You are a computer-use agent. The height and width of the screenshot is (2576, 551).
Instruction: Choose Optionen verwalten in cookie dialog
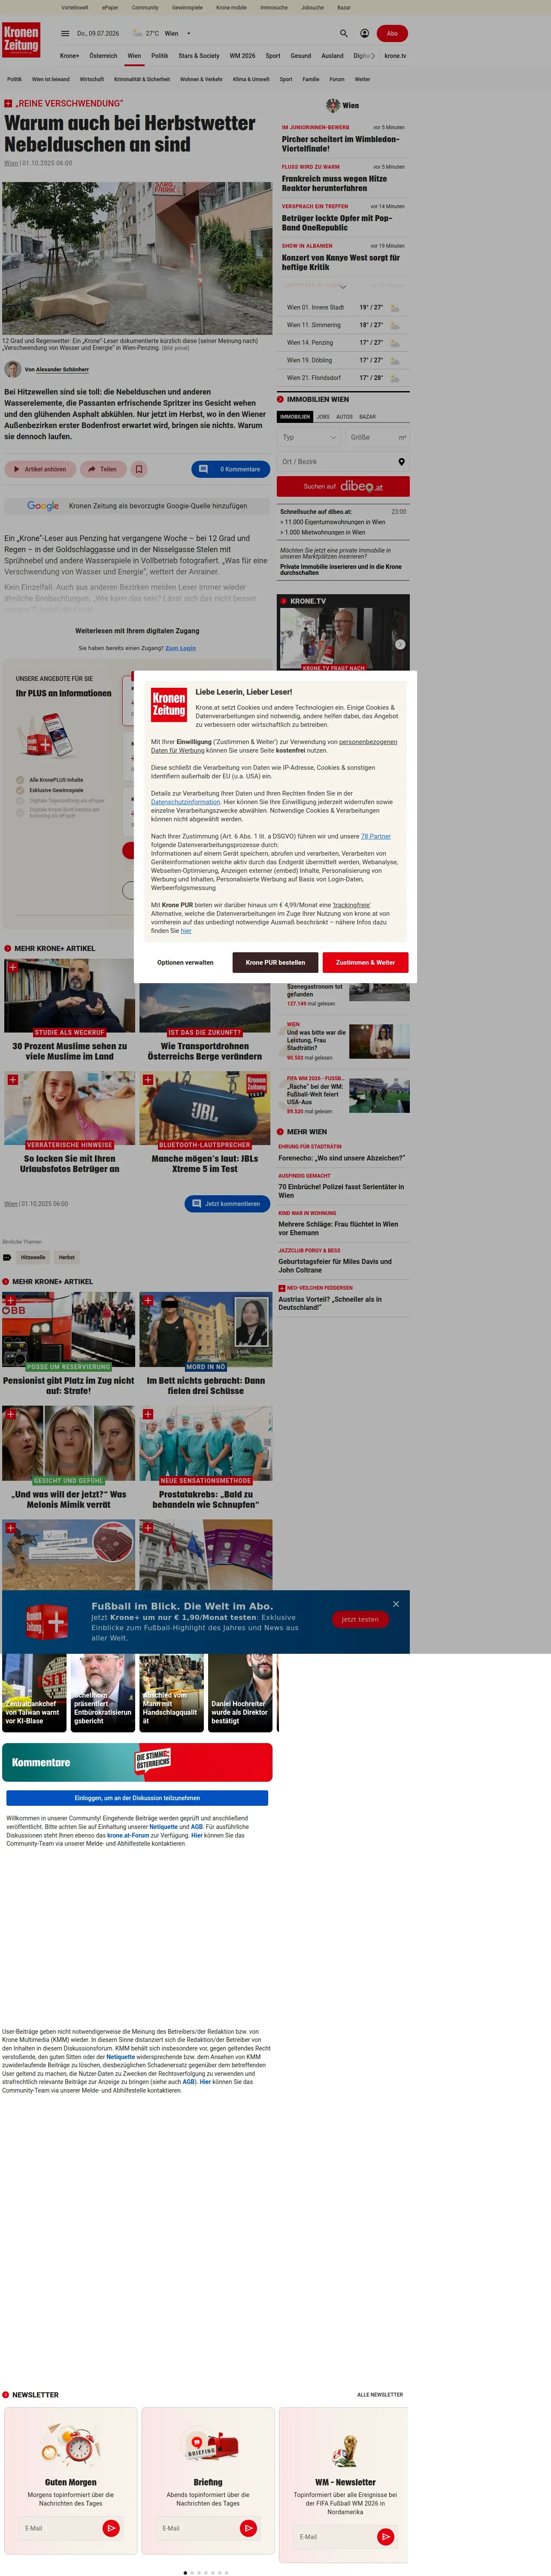point(185,962)
